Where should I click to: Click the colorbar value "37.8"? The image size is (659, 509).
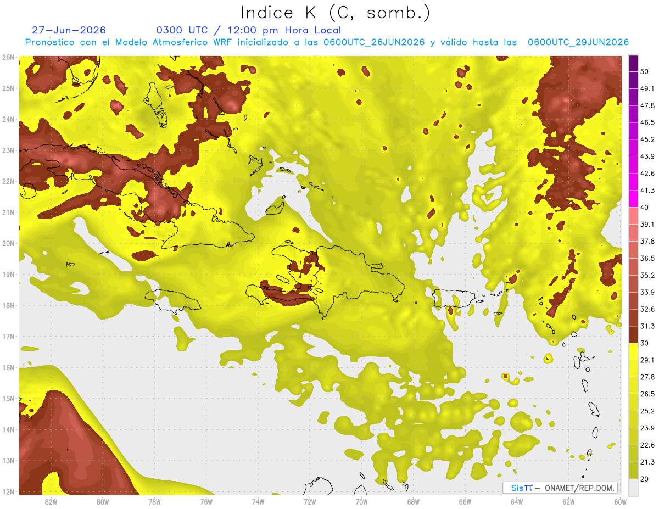647,241
